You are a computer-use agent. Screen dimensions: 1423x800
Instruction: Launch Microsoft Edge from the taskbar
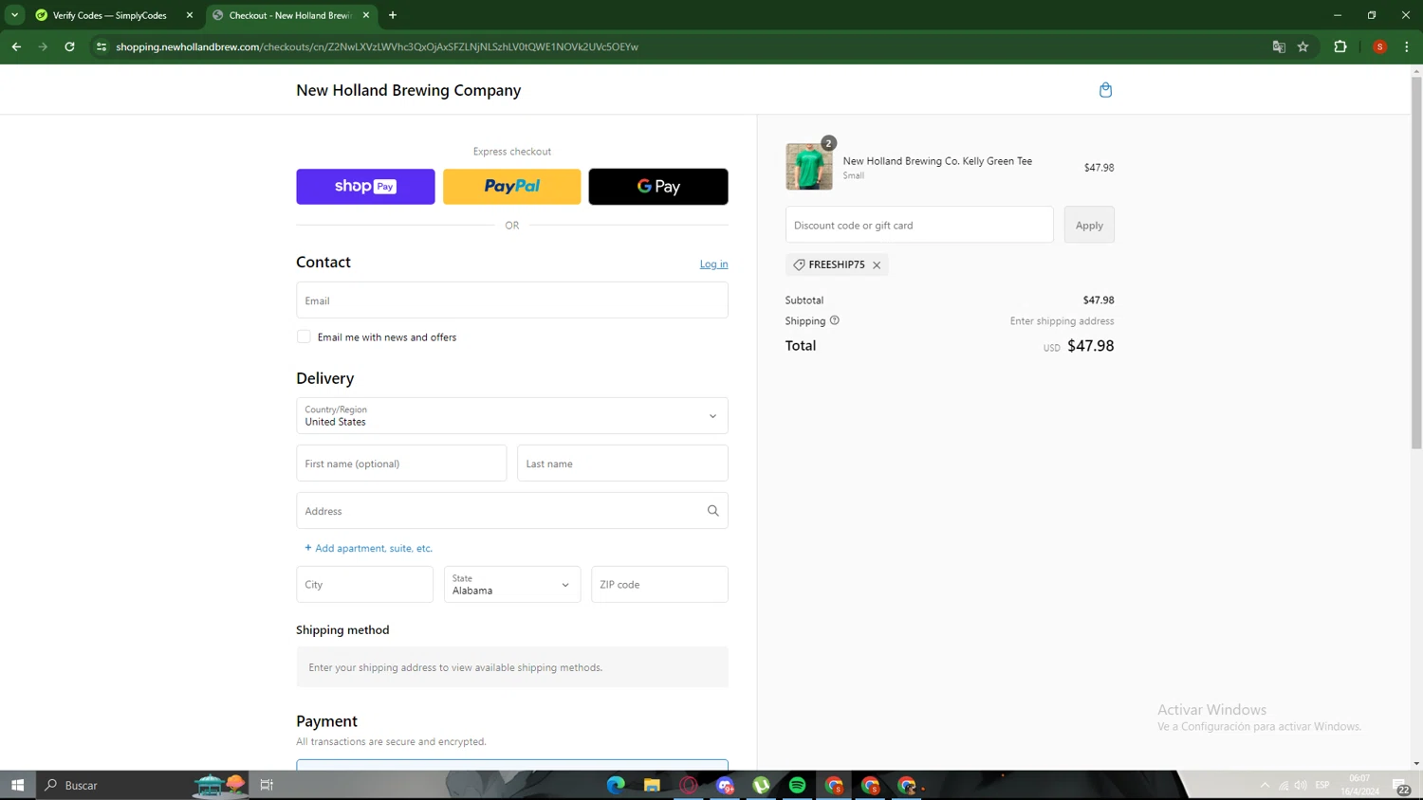pos(616,785)
